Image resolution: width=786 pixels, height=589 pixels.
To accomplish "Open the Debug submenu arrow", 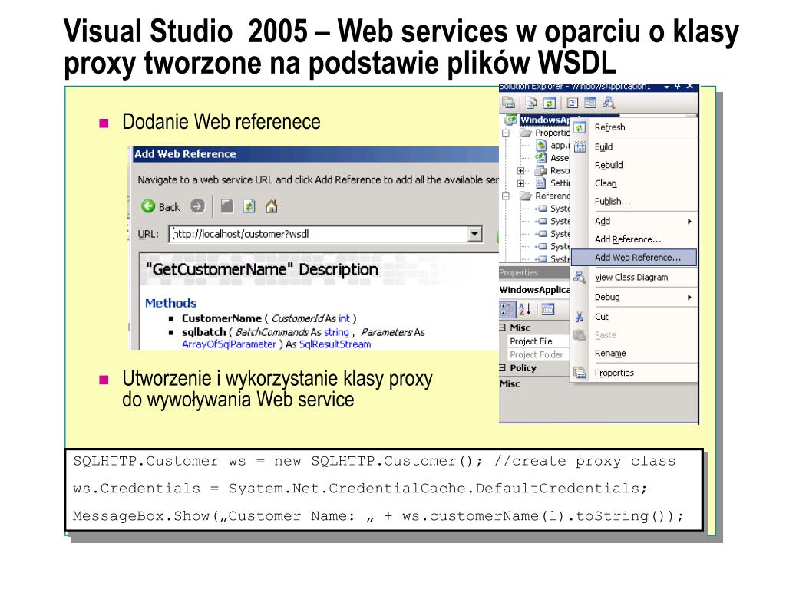I will tap(689, 298).
